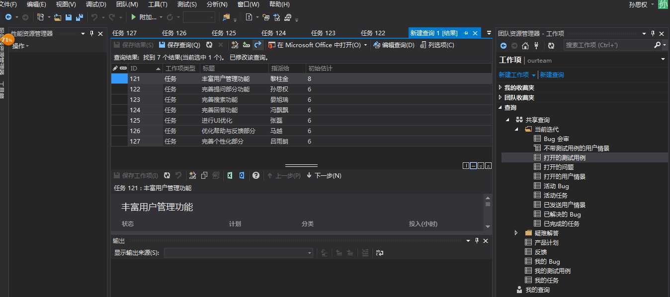Switch to the 任务 122 tab
This screenshot has height=297, width=670.
tap(373, 33)
